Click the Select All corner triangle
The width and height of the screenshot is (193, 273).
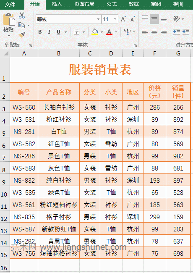[6, 53]
